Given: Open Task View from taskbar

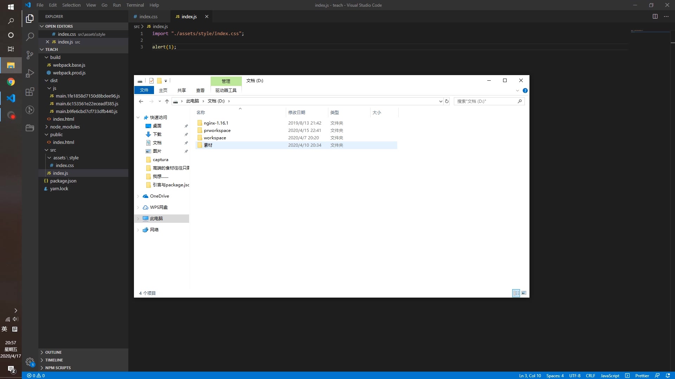Looking at the screenshot, I should click(x=11, y=49).
